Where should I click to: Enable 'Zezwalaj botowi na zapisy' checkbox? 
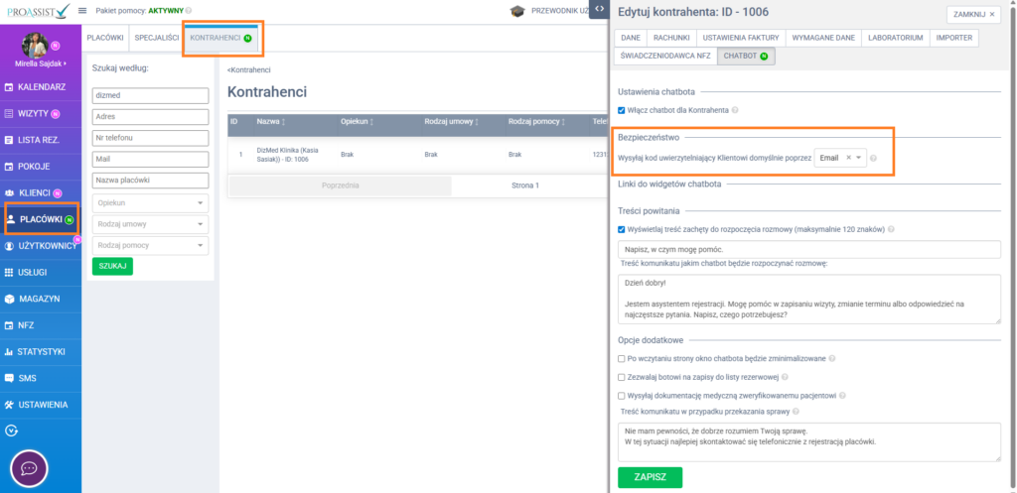[622, 377]
